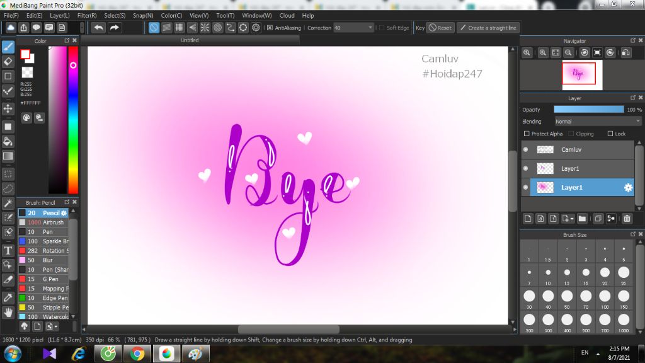Switch to the Untitled canvas tab

tap(190, 40)
